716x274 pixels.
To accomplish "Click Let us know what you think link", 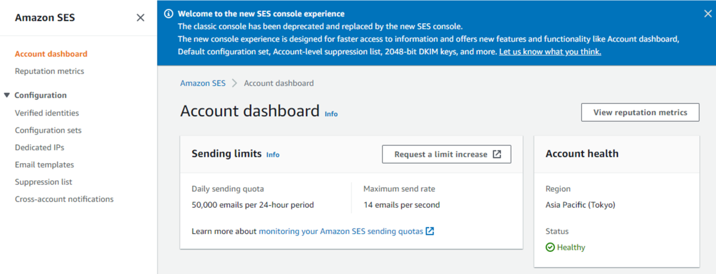I will 550,52.
